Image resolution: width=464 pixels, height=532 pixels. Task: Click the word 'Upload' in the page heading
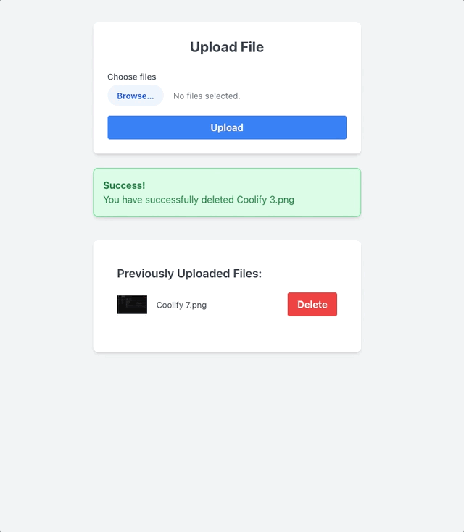pos(213,47)
